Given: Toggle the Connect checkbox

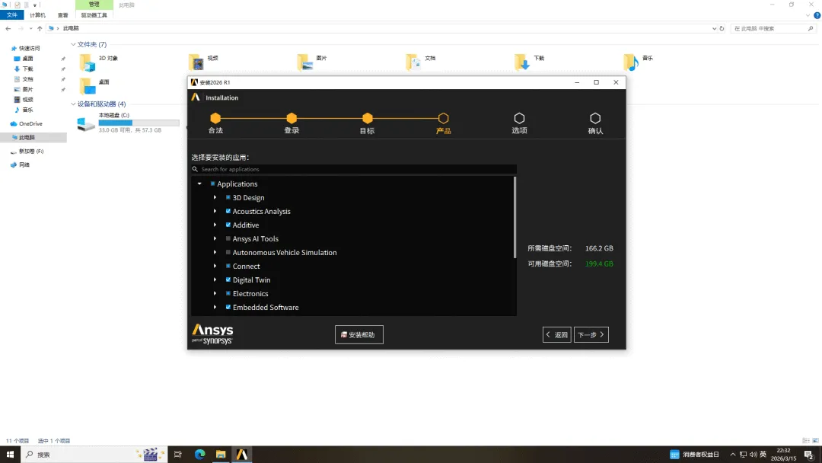Looking at the screenshot, I should point(228,266).
